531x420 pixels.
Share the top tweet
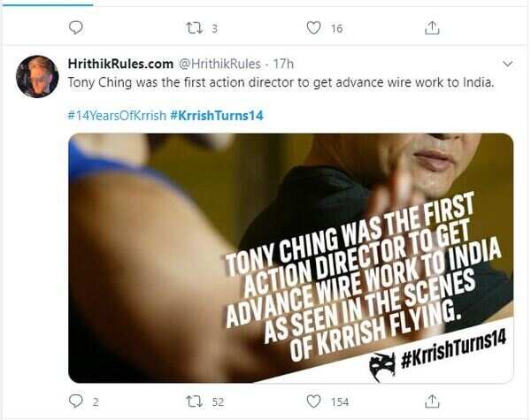coord(432,28)
